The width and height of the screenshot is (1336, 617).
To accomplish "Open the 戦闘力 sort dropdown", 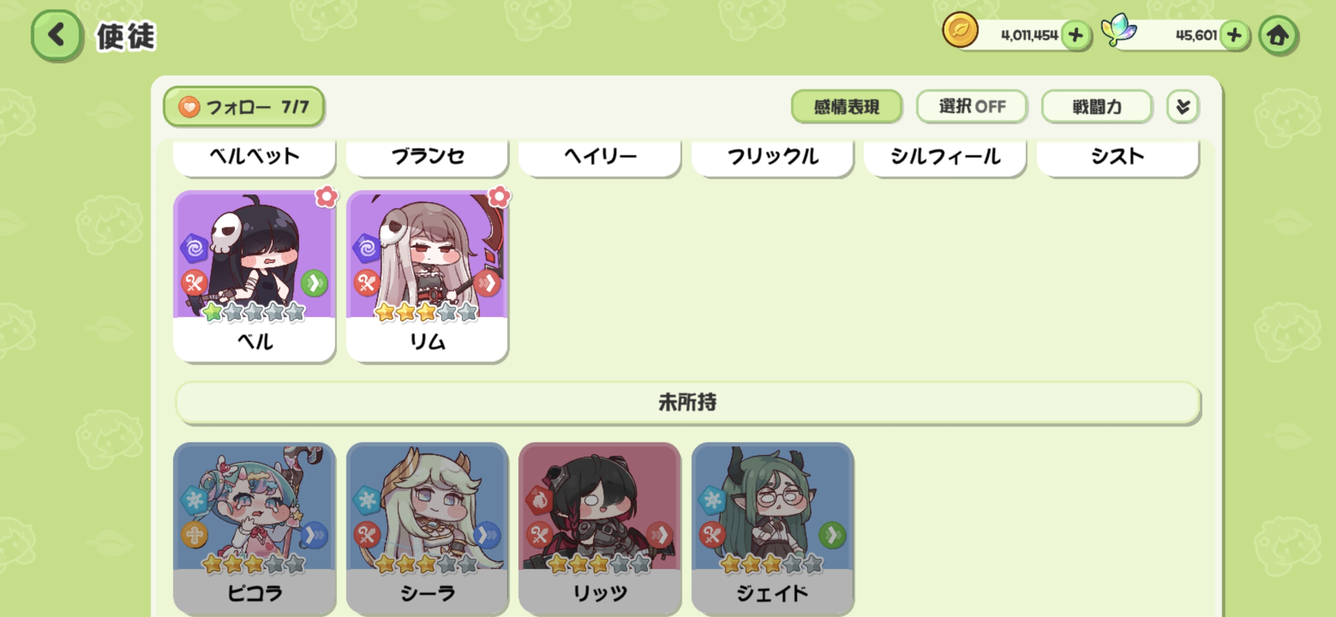I will [x=1097, y=107].
